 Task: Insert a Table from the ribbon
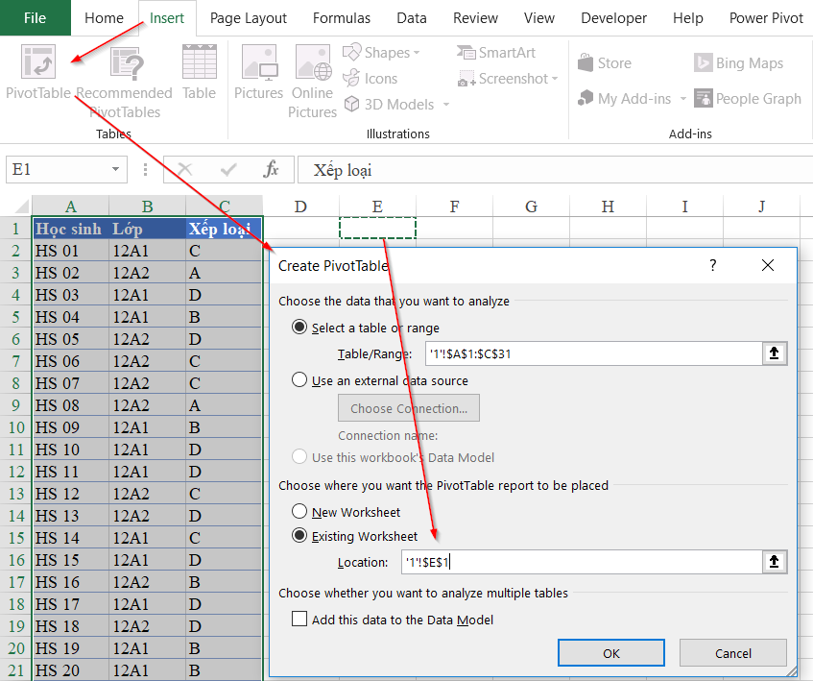(199, 73)
